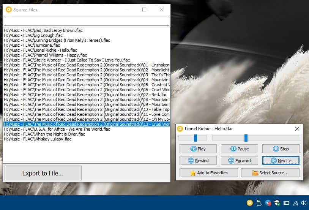Click the battery tray icon

(x=286, y=203)
